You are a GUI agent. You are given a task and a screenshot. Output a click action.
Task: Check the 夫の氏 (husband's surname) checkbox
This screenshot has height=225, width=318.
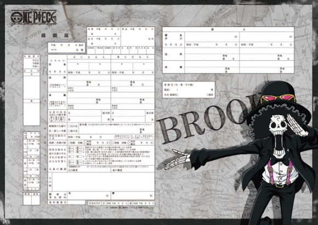pos(69,126)
